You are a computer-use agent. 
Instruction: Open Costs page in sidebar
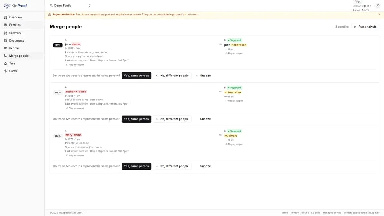click(x=22, y=71)
